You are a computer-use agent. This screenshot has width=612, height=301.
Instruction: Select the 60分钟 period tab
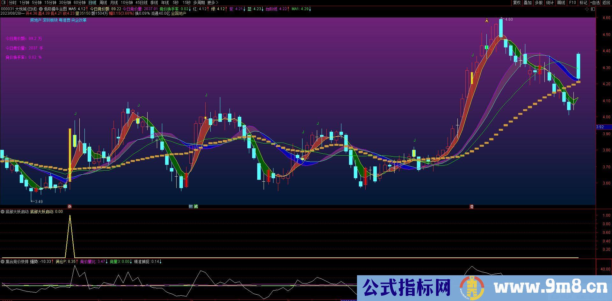[x=80, y=3]
